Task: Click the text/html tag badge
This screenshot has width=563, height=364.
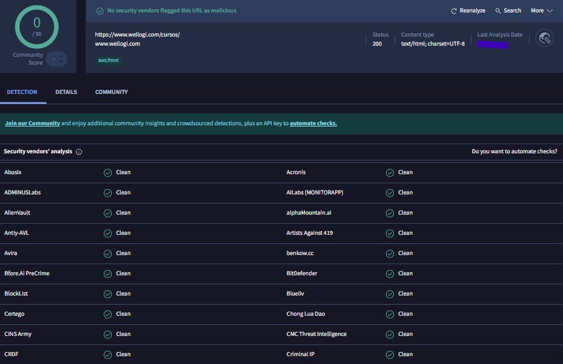Action: tap(109, 61)
